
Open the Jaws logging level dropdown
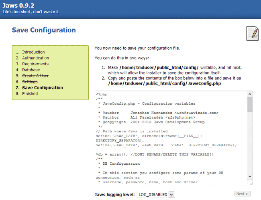tap(156, 194)
